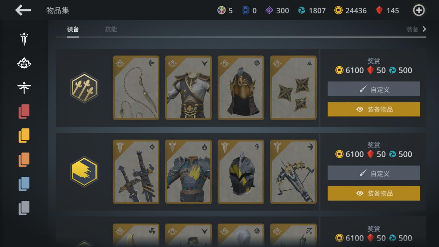
Task: Select the Heralds dragonfly faction icon
Action: (24, 87)
